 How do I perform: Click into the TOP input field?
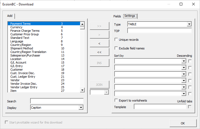pos(160,31)
